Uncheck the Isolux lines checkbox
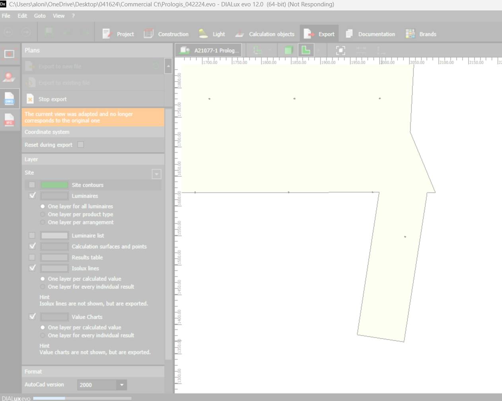This screenshot has height=401, width=502. tap(32, 268)
